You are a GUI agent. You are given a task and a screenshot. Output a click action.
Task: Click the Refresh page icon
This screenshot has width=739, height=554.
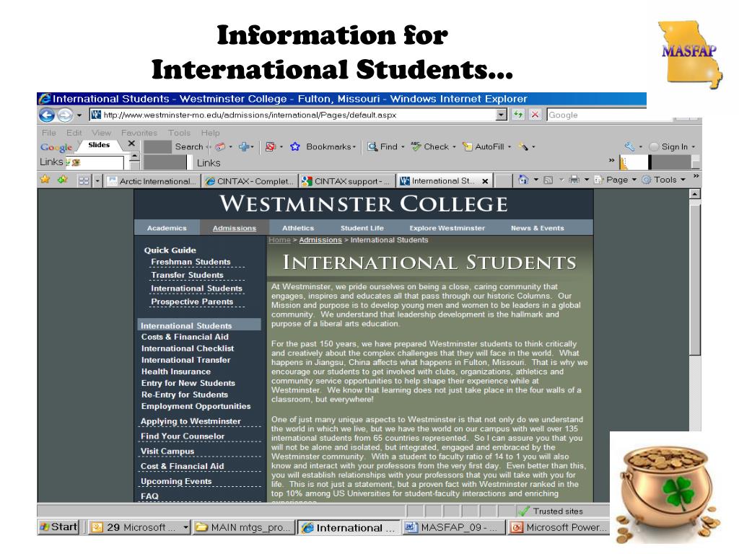(518, 115)
